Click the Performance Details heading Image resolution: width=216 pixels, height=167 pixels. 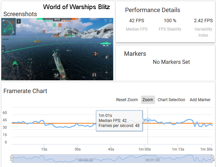[153, 10]
